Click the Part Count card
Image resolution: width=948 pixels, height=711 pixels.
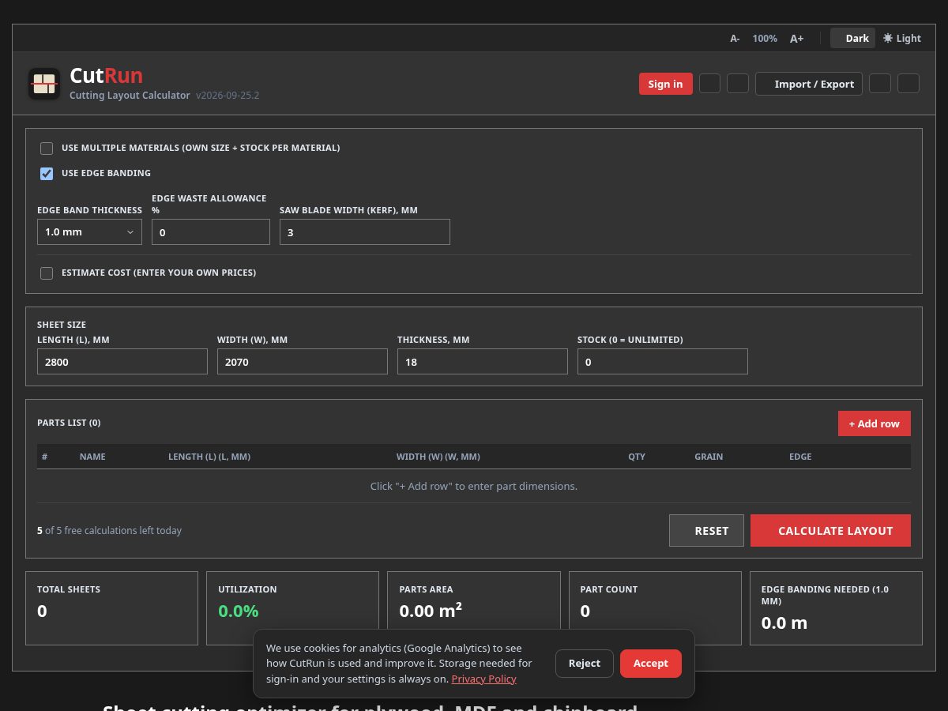pyautogui.click(x=655, y=608)
